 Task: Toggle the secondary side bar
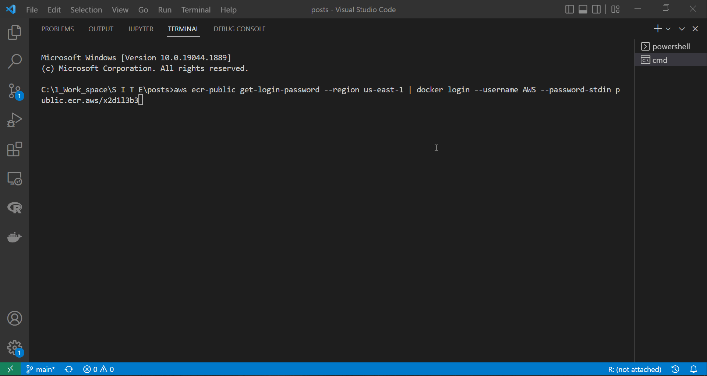pos(597,9)
